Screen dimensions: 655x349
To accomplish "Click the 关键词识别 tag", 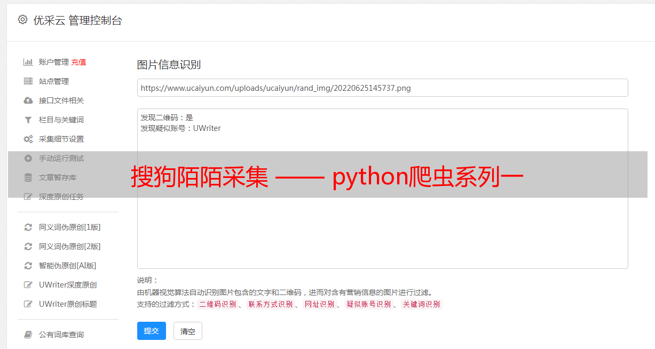I will (x=421, y=304).
